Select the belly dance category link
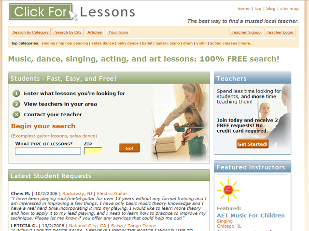This screenshot has width=309, height=231. click(x=128, y=43)
